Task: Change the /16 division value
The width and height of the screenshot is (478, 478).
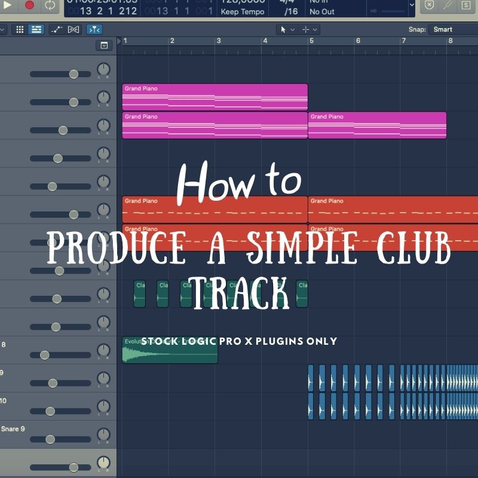Action: (x=291, y=11)
